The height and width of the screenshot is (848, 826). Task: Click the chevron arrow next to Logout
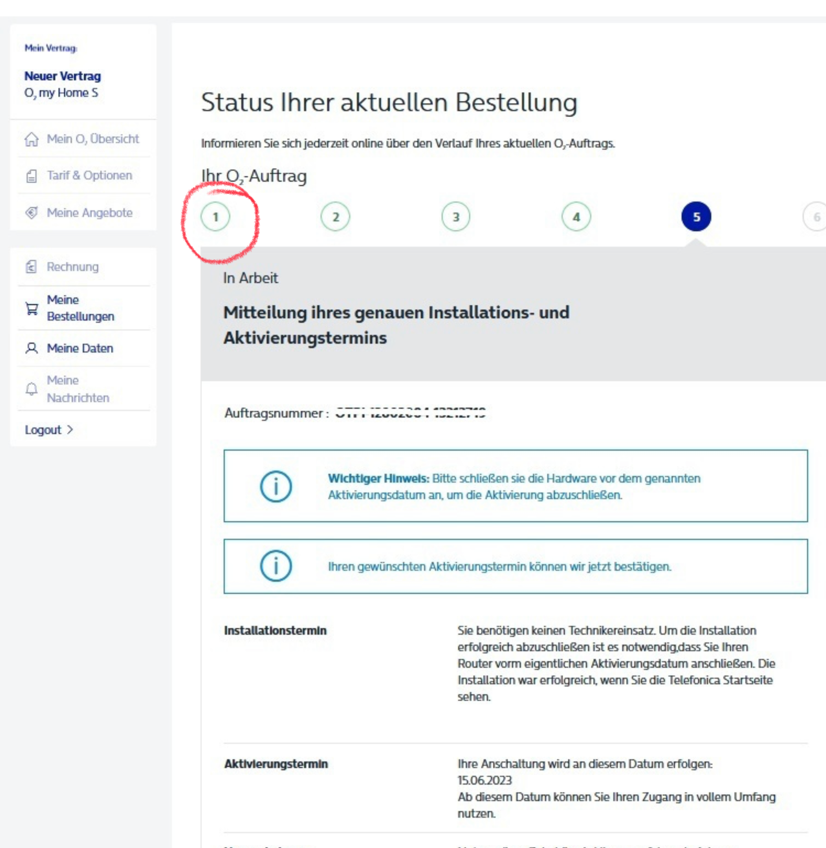(x=70, y=430)
